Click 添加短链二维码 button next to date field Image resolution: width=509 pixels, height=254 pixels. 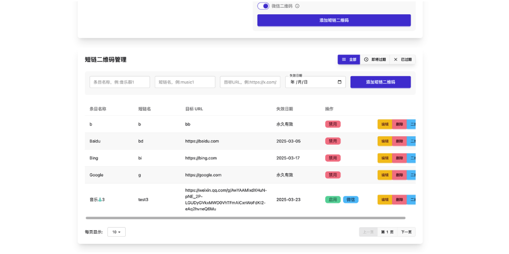click(x=380, y=82)
